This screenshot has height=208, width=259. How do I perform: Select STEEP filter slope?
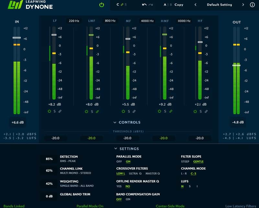(x=185, y=162)
